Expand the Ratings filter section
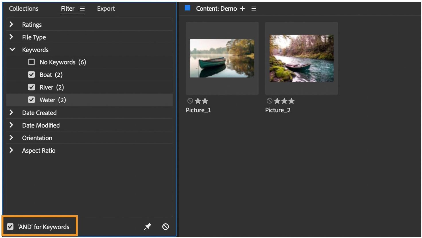This screenshot has width=422, height=238. (12, 24)
